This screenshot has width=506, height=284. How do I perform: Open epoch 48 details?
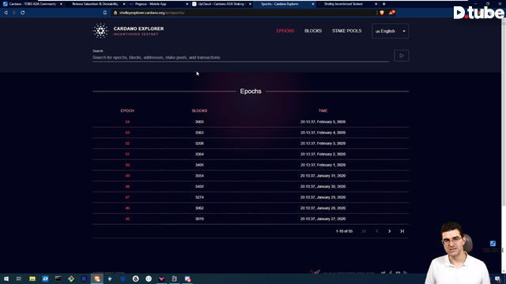coord(127,186)
